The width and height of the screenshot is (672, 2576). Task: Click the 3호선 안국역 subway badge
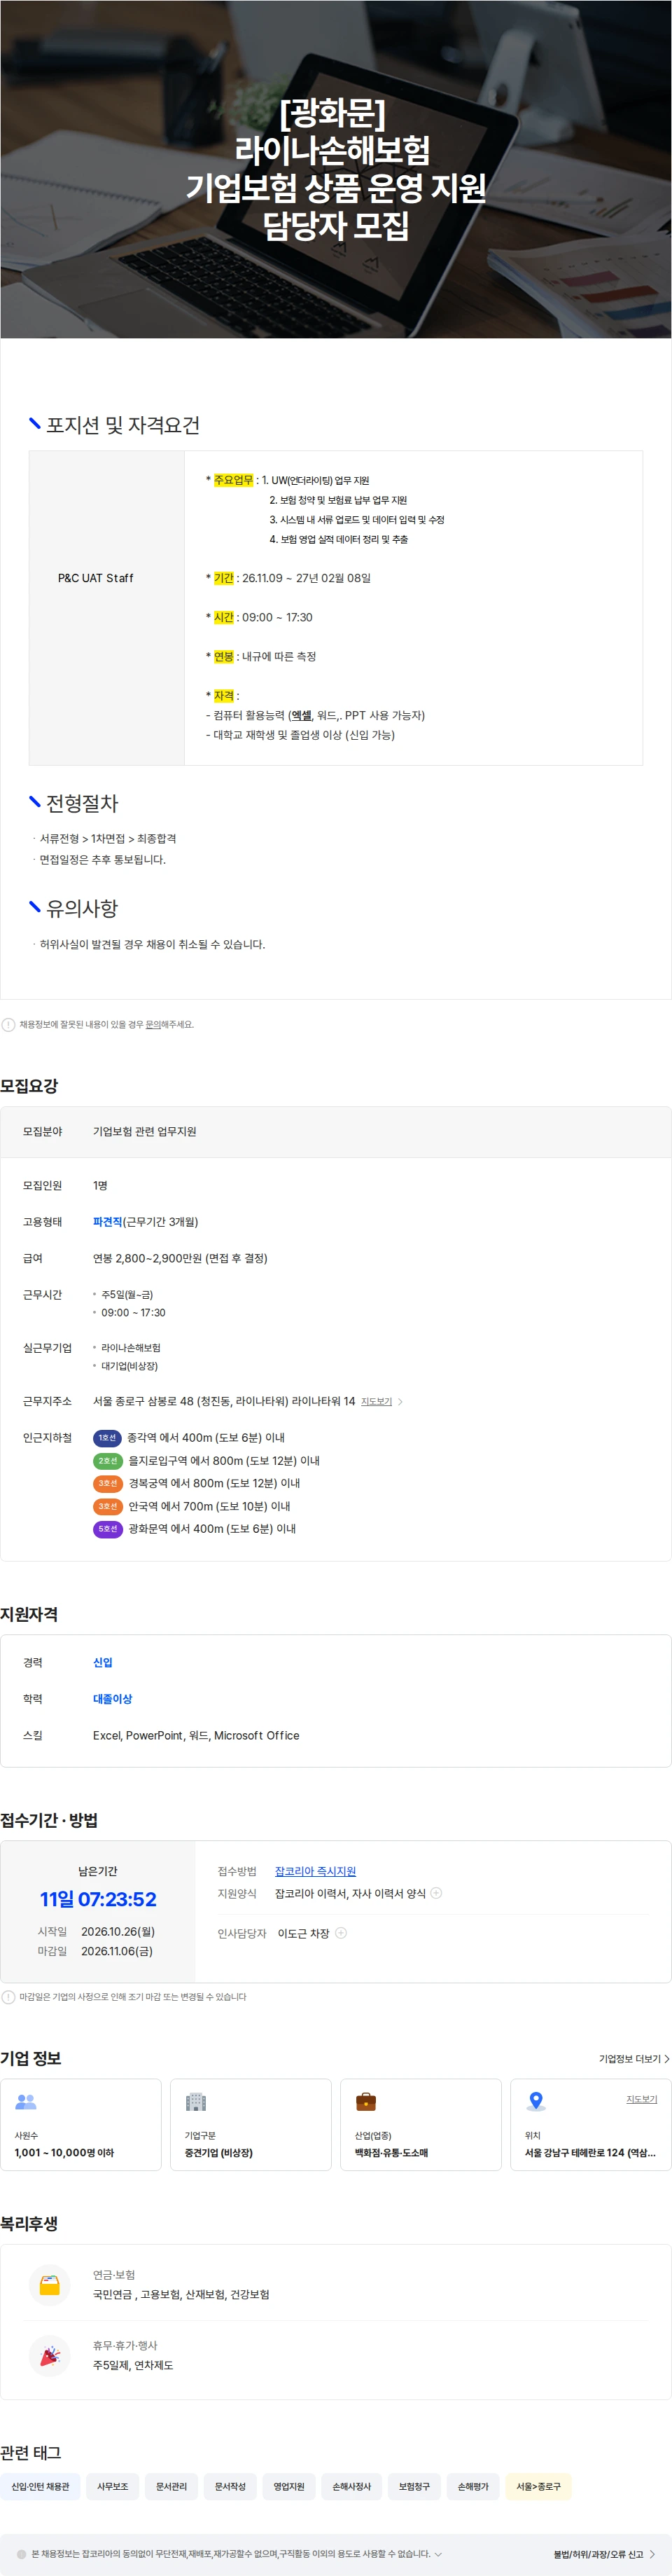pos(108,1506)
